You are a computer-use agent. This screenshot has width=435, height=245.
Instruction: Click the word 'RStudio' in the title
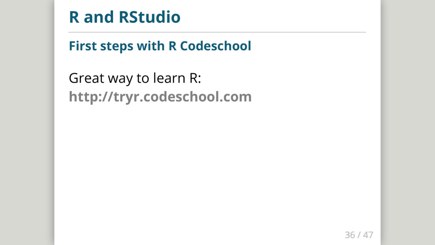click(150, 17)
